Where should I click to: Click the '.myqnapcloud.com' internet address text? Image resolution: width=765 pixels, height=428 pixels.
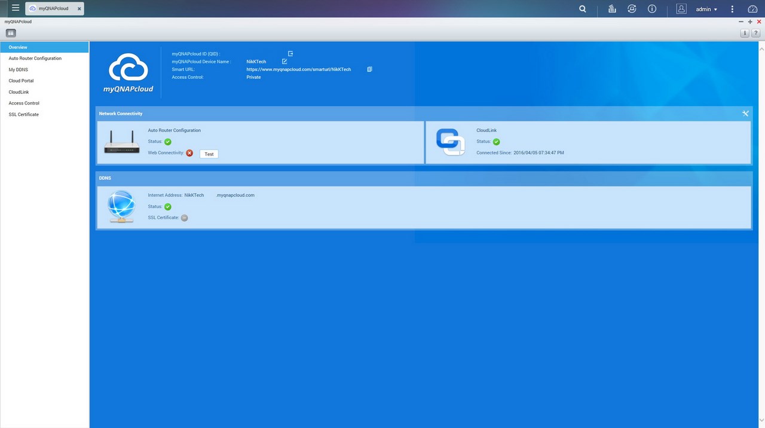click(x=235, y=195)
